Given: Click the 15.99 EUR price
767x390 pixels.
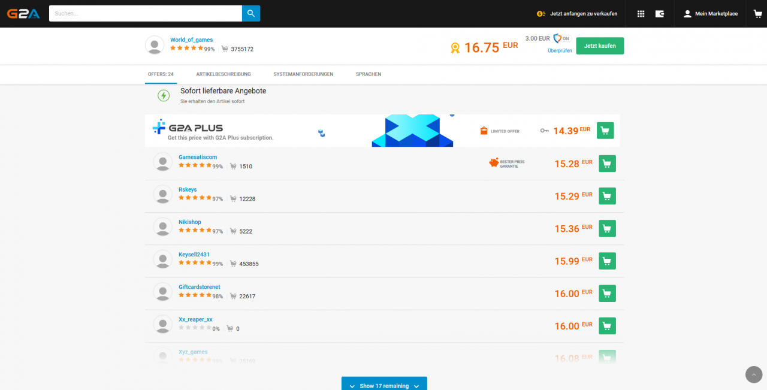Looking at the screenshot, I should pos(573,261).
